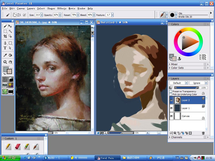
Task: Choose straight line strokes in property bar
Action: 19,15
